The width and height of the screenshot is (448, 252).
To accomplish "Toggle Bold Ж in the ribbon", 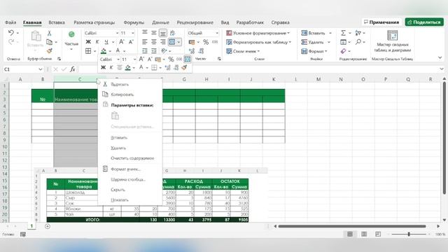I will (88, 42).
